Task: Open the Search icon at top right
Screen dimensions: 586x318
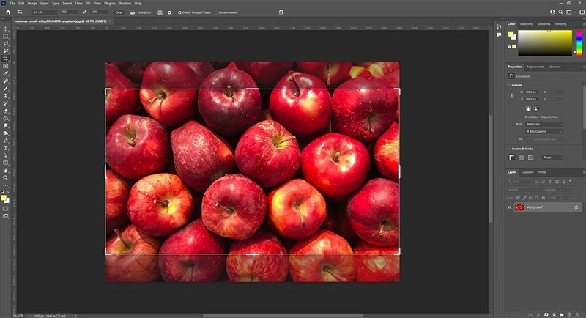Action: coord(560,12)
